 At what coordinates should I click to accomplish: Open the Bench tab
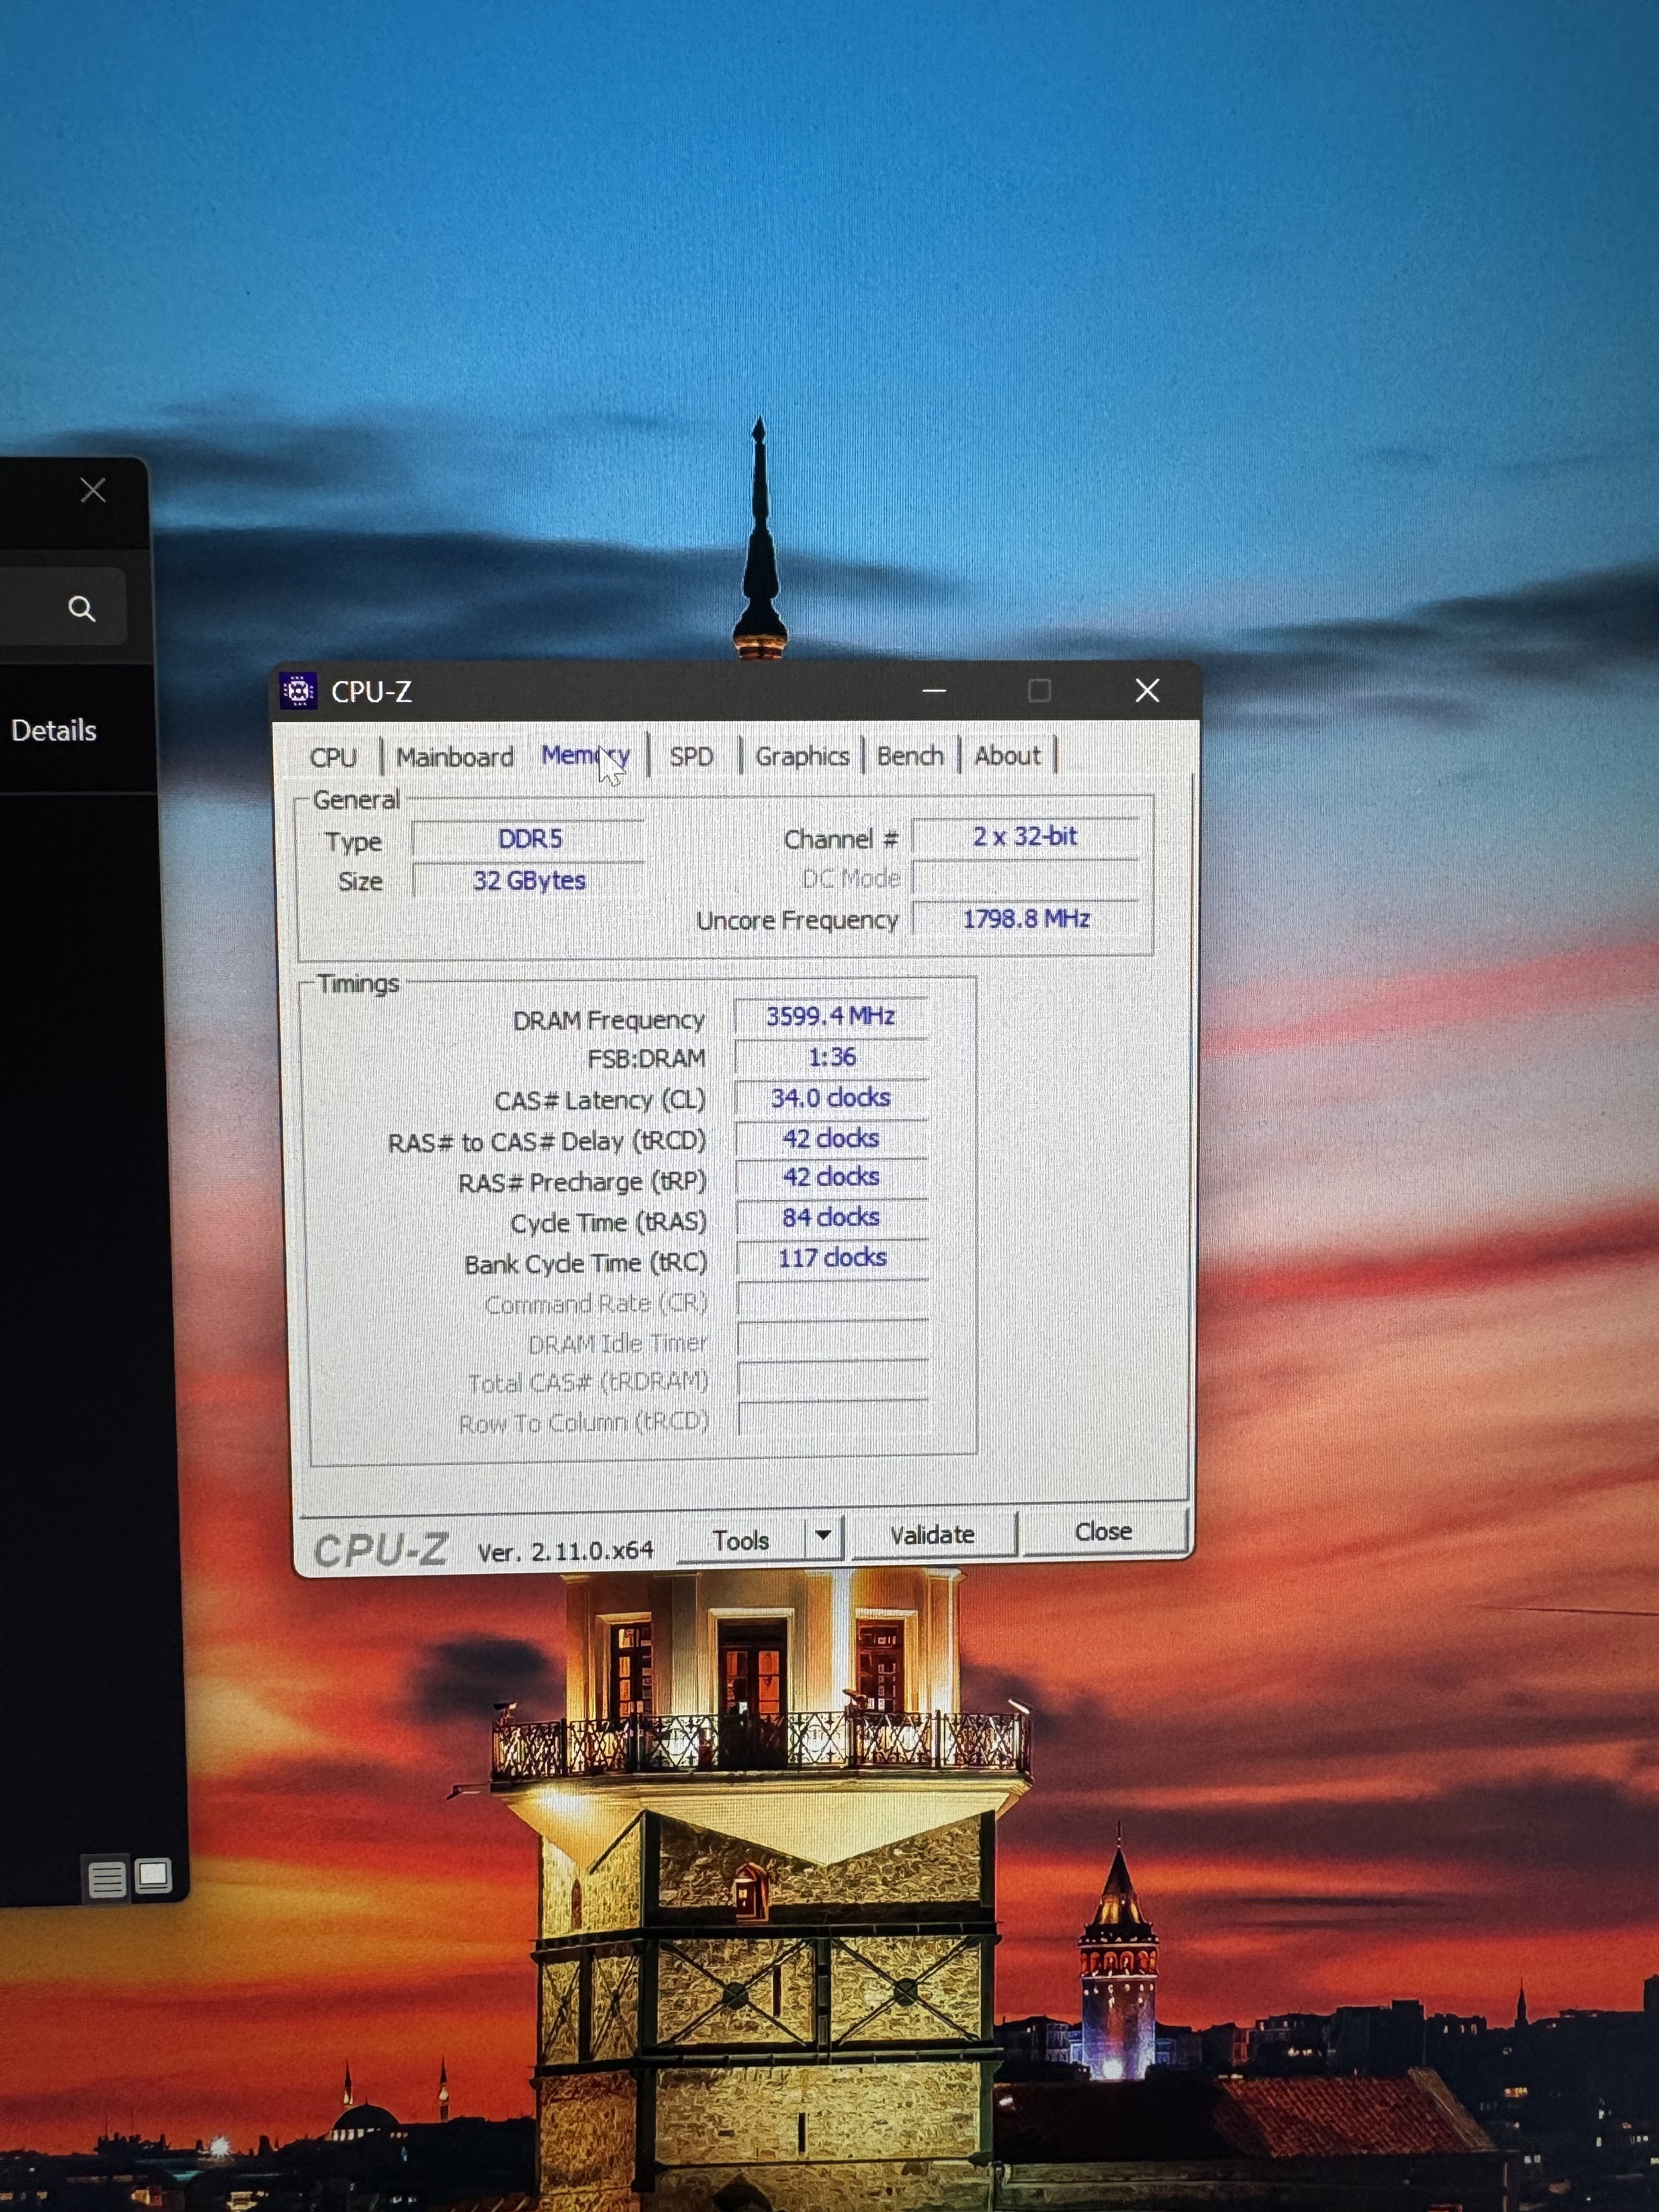click(910, 756)
